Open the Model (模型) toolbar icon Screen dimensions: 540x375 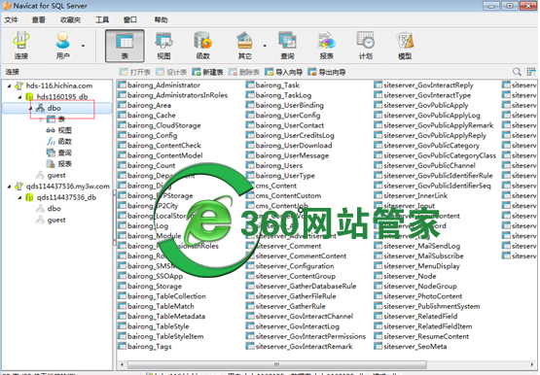coord(405,46)
